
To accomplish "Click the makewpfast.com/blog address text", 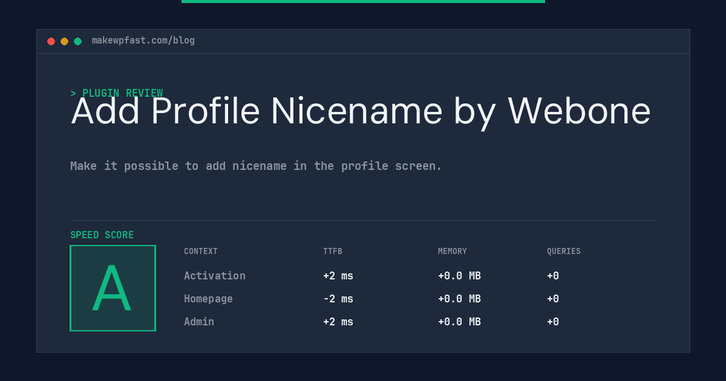I will coord(143,41).
